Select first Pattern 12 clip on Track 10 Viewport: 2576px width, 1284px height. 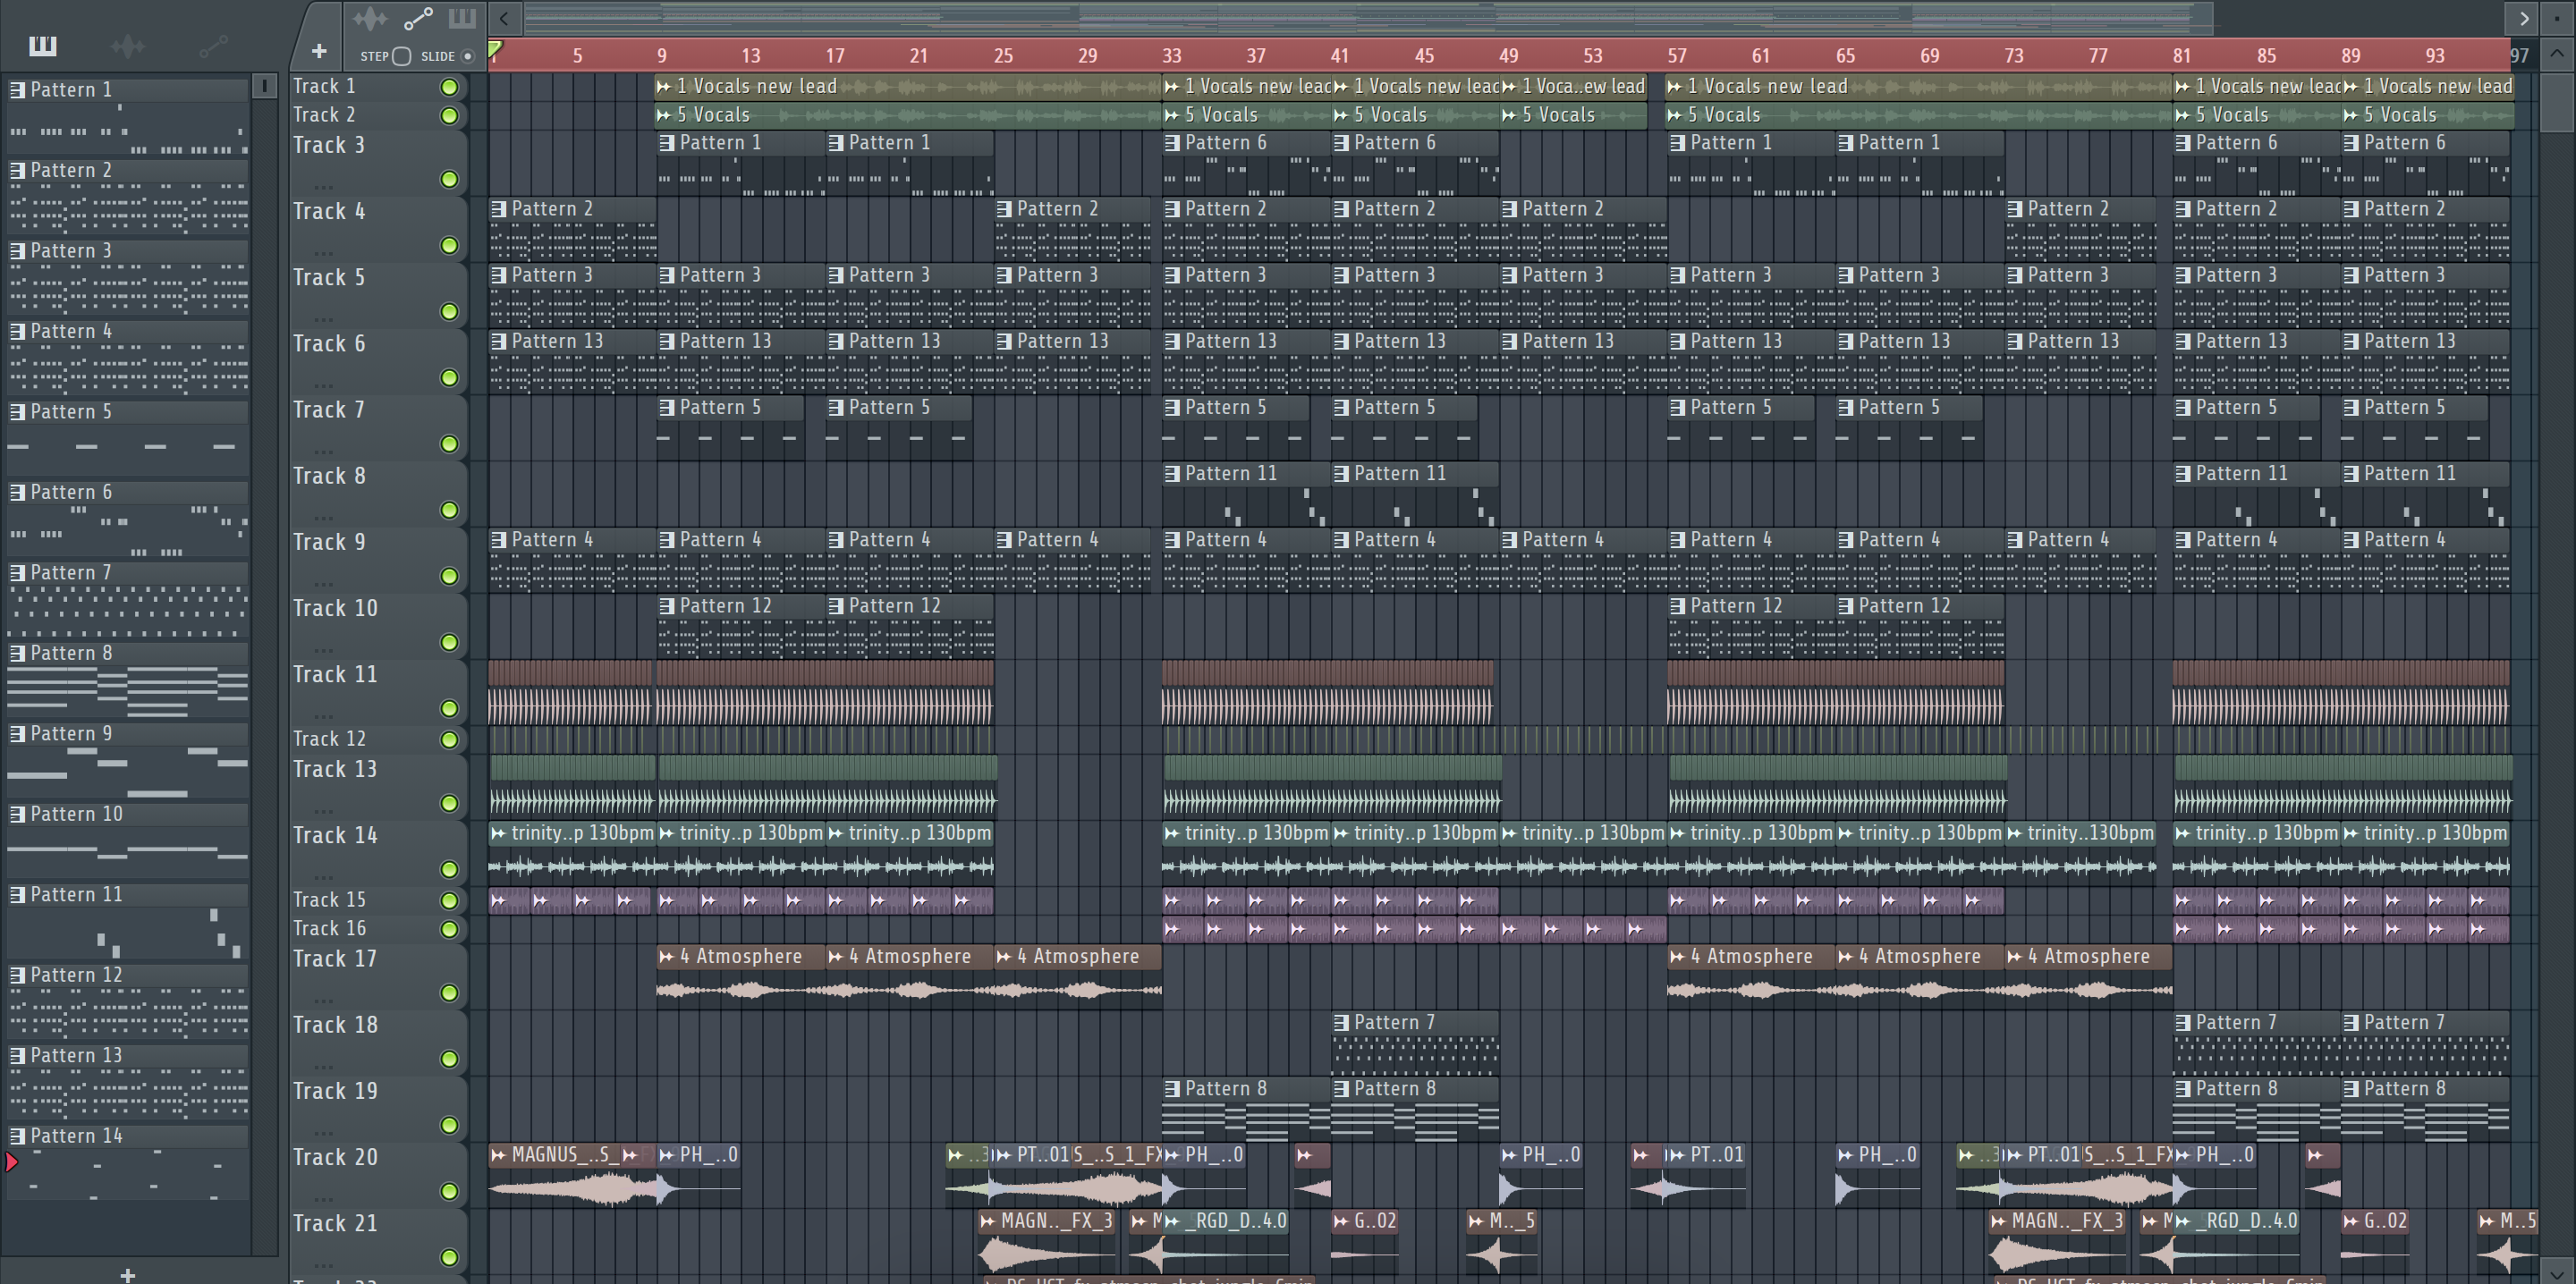tap(741, 626)
